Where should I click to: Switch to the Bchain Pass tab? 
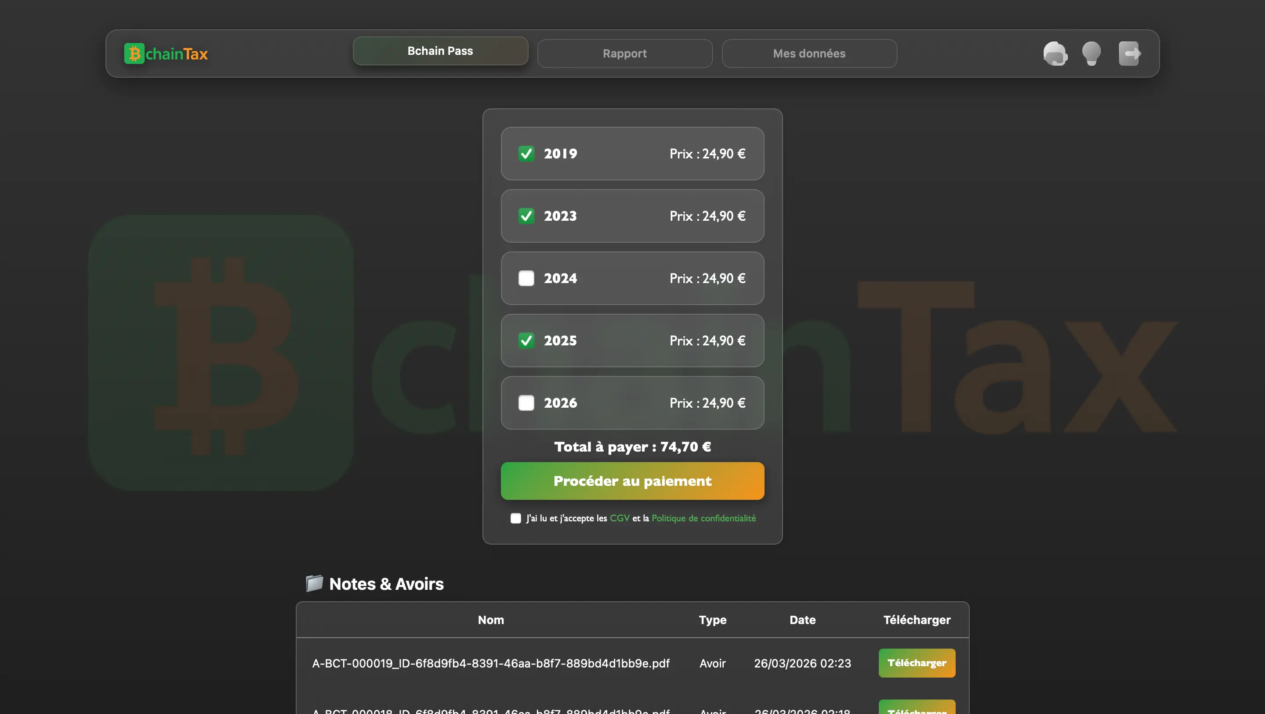click(440, 51)
